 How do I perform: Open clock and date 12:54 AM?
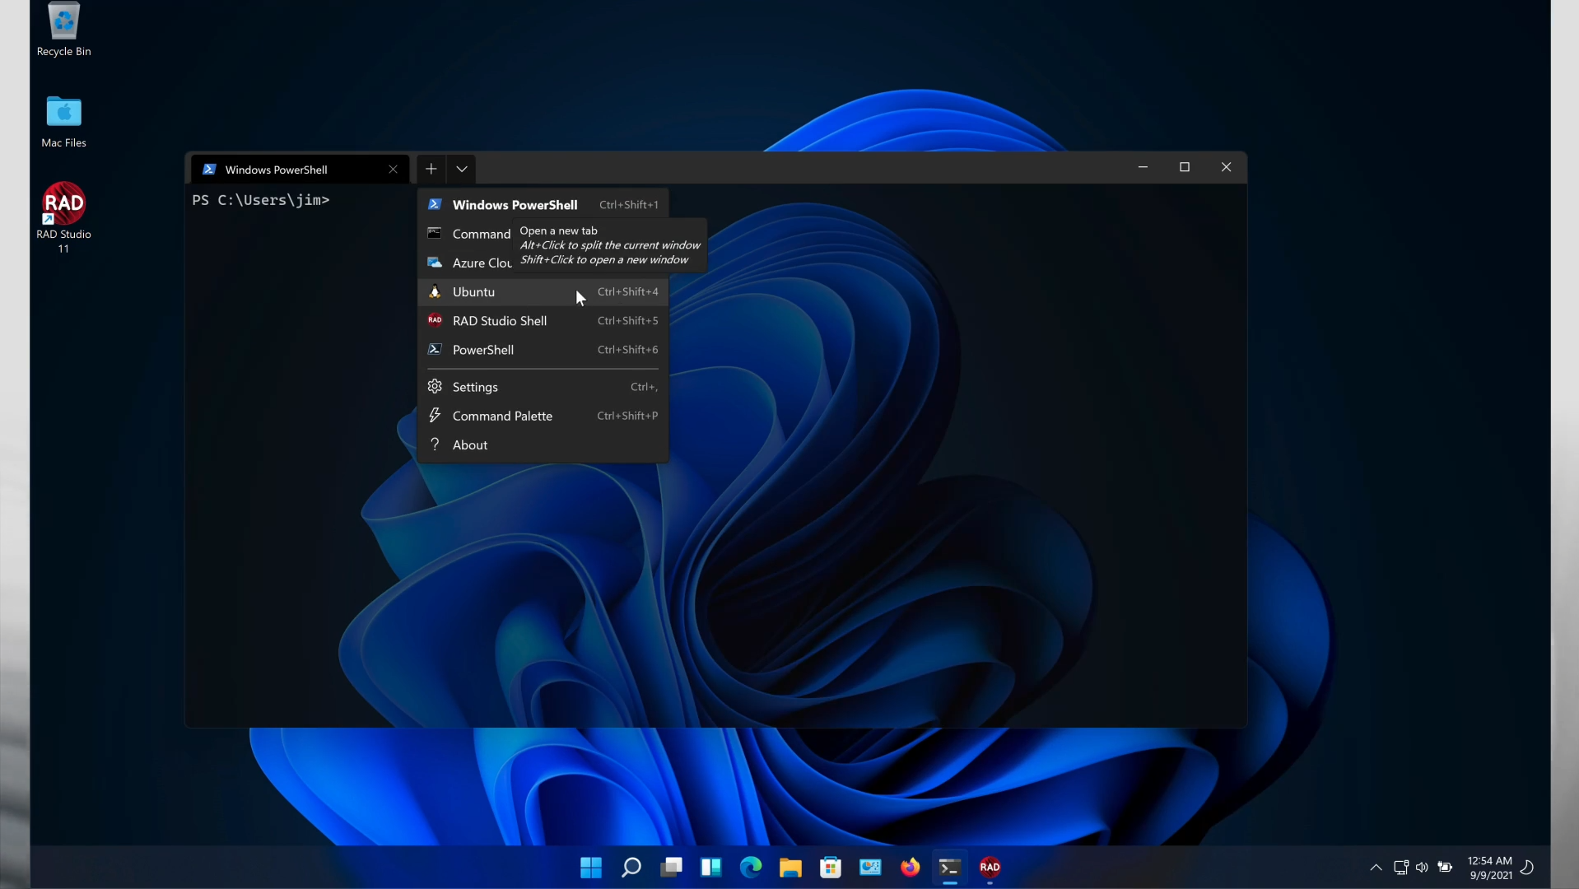coord(1490,868)
